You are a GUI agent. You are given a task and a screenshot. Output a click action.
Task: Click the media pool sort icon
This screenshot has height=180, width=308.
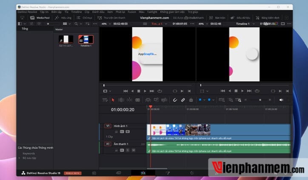[88, 24]
